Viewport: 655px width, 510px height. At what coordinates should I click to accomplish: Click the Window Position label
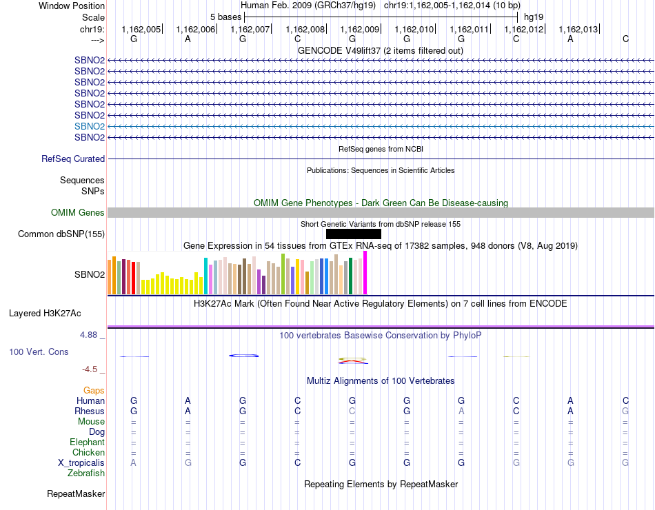[x=72, y=6]
